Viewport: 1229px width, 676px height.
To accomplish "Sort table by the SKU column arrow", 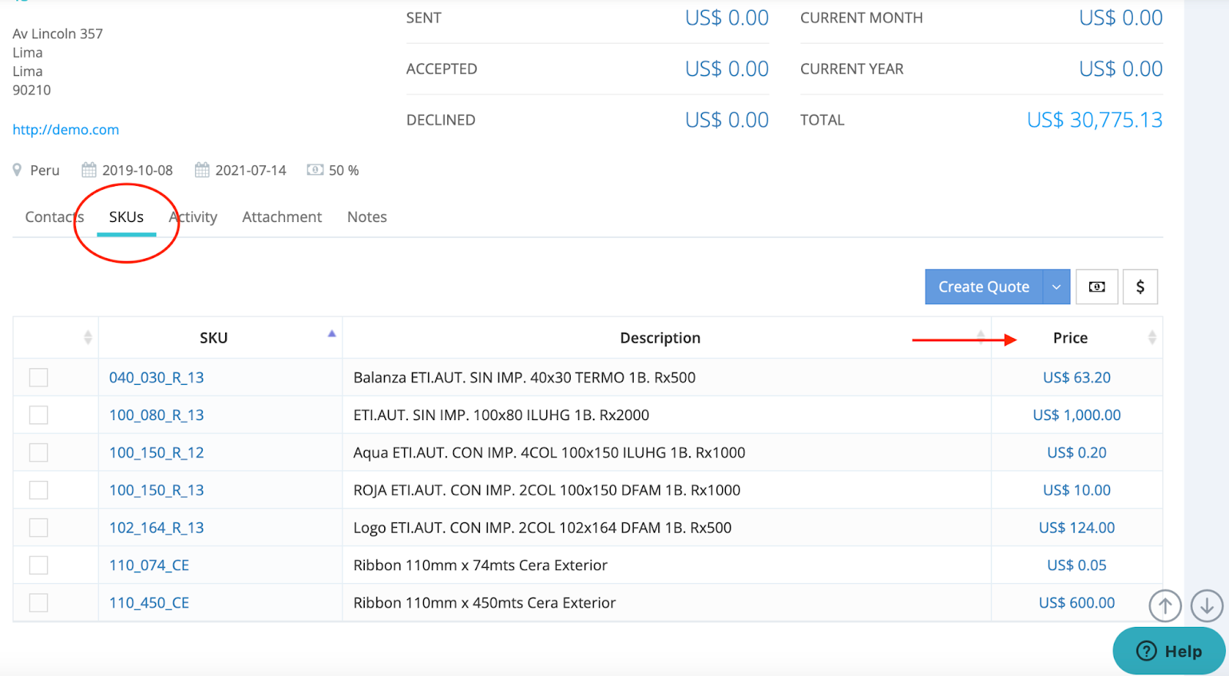I will pyautogui.click(x=332, y=334).
